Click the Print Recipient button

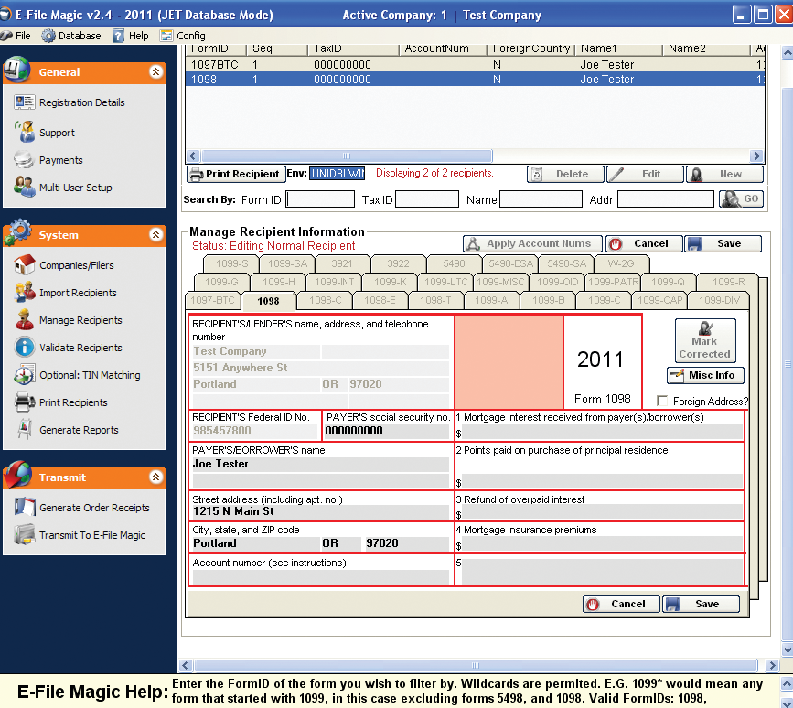(x=234, y=174)
